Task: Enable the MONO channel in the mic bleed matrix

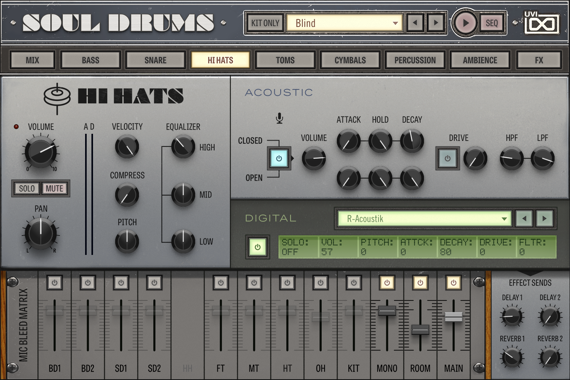Action: (x=386, y=283)
